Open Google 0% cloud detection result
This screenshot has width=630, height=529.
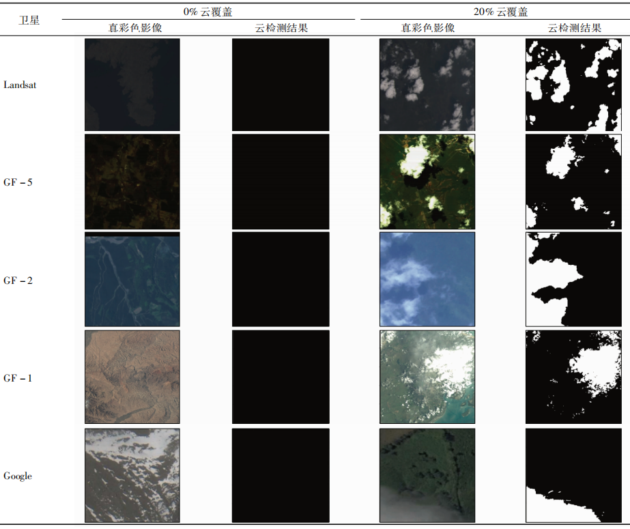[x=281, y=475]
